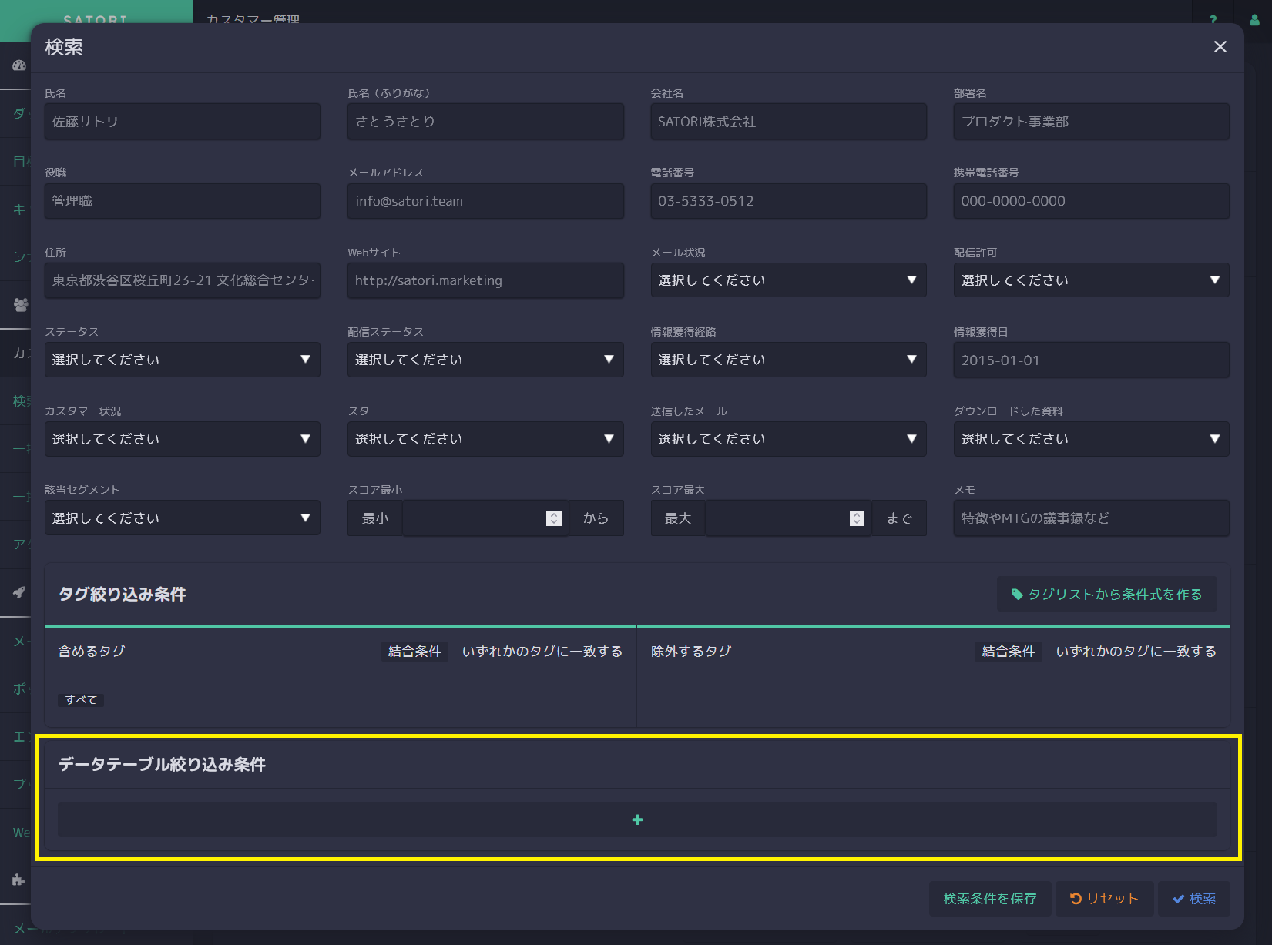Click the メモ input field
This screenshot has height=945, width=1272.
[1091, 518]
